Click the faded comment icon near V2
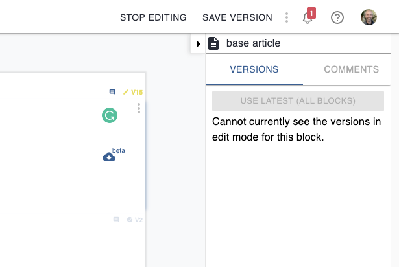The image size is (399, 267). (116, 220)
